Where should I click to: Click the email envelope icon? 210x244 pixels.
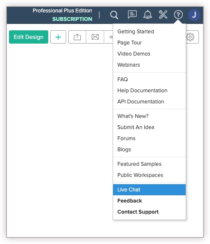click(x=95, y=37)
